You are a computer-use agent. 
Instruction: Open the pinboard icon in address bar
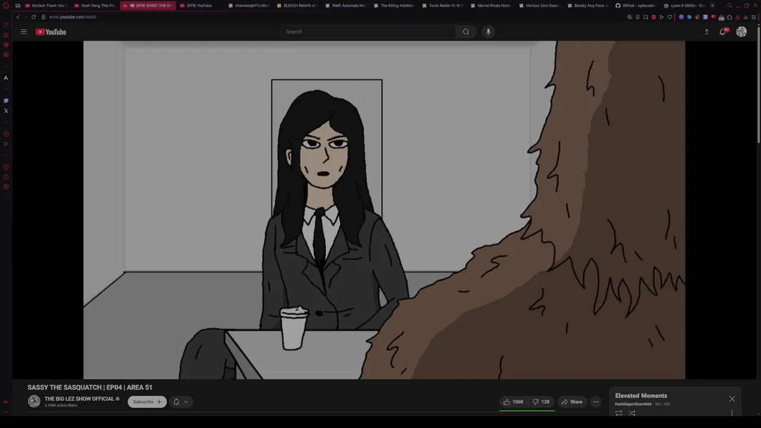click(638, 17)
